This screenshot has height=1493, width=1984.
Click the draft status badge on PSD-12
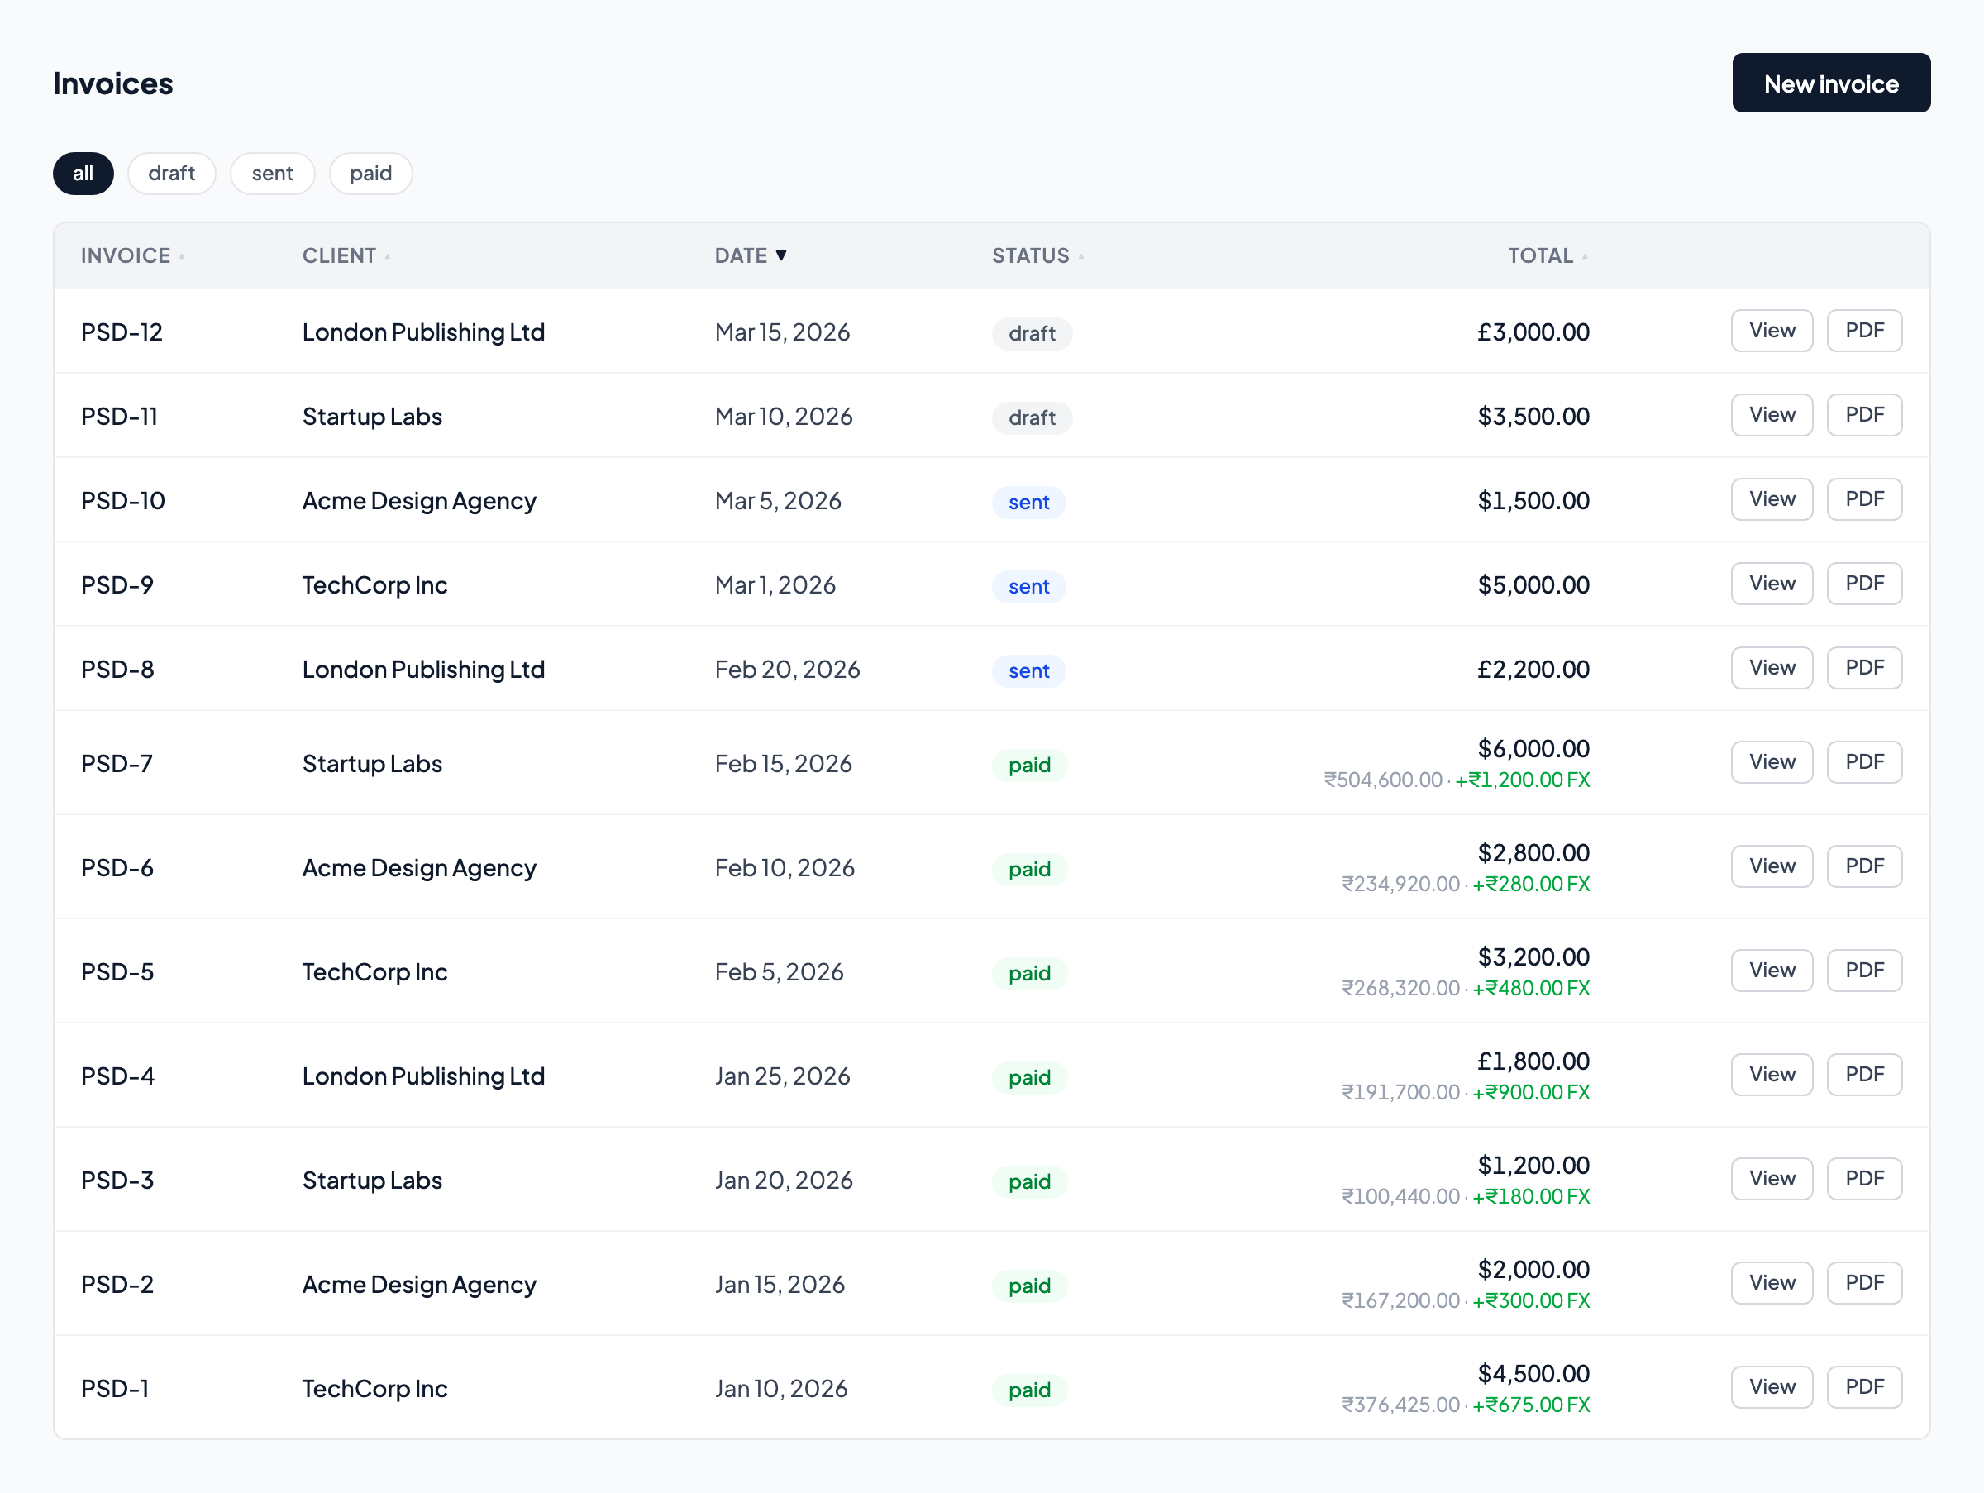1032,332
